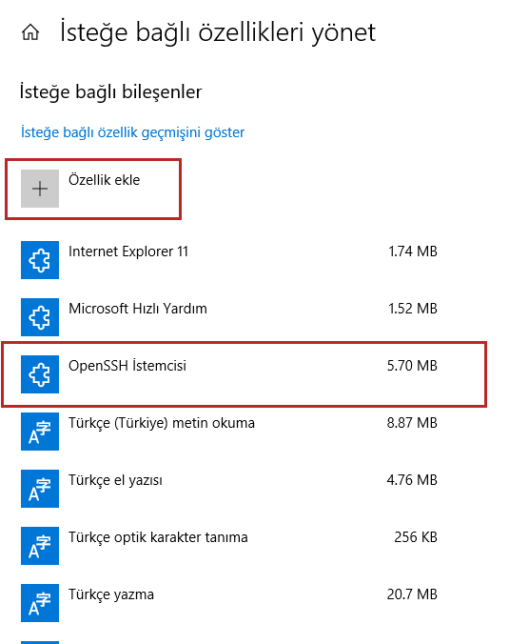Click Microsoft Hızlı Yardım puzzle icon
529x644 pixels.
pyautogui.click(x=40, y=317)
